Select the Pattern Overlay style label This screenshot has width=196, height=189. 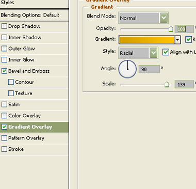(26, 138)
